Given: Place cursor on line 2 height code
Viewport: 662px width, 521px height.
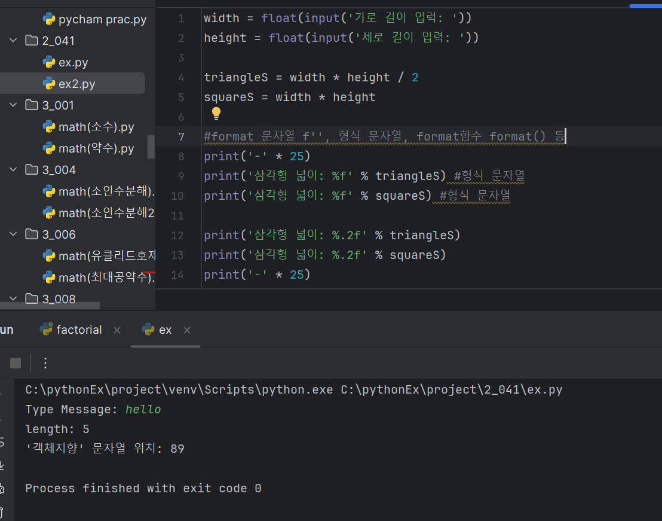Looking at the screenshot, I should pyautogui.click(x=341, y=38).
